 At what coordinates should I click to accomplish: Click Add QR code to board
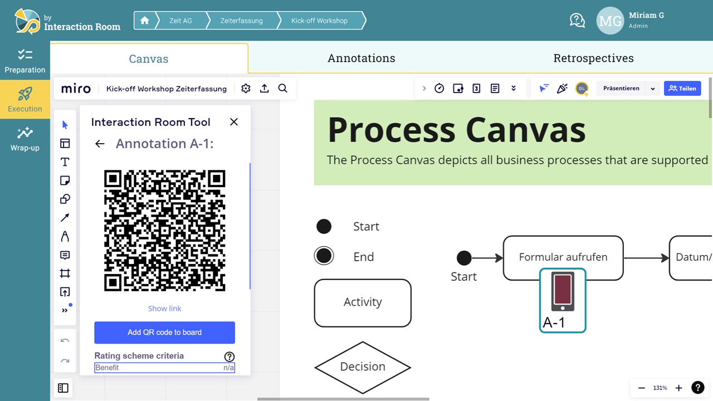tap(164, 332)
